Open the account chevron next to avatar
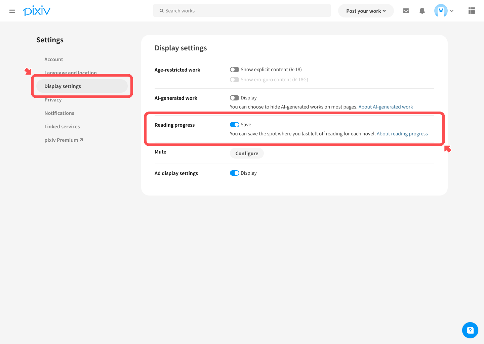The image size is (484, 344). 452,10
